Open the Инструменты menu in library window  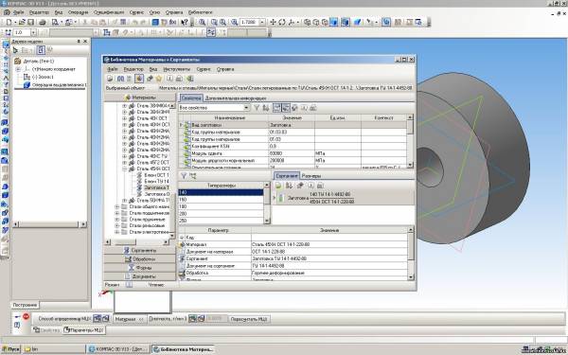point(176,69)
